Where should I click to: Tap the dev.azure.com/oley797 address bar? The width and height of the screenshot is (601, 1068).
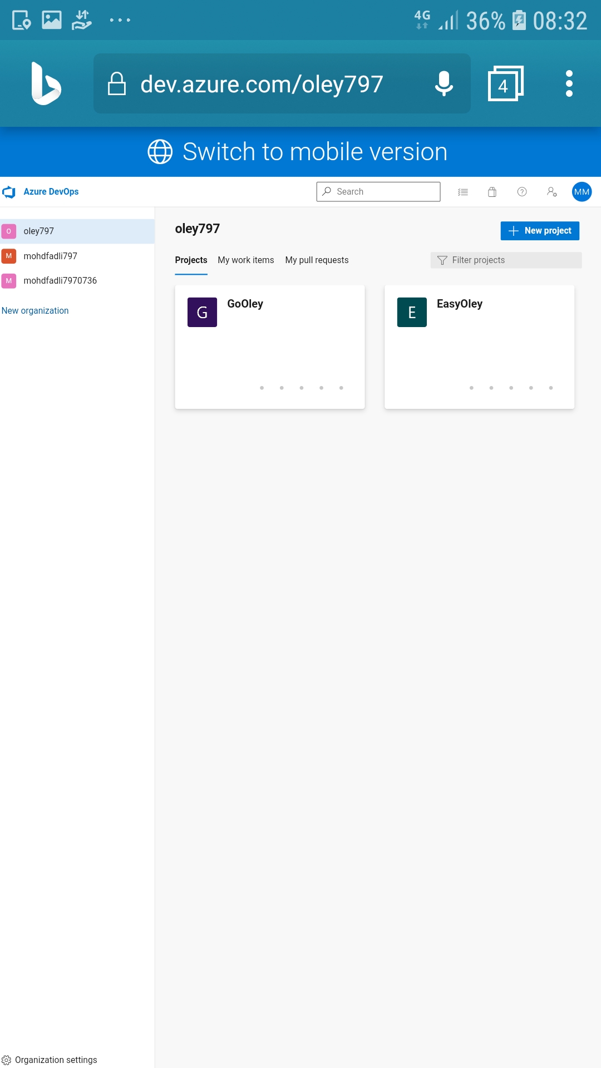click(282, 83)
